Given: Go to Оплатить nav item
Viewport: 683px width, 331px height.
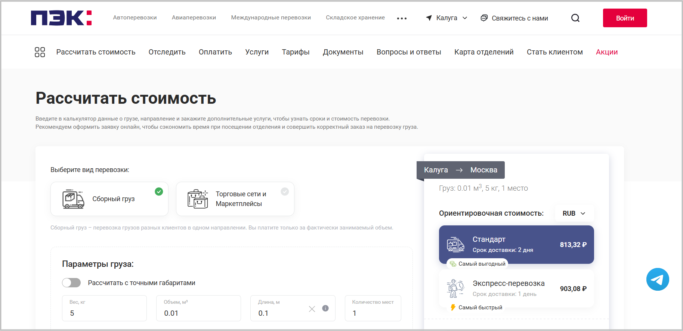Looking at the screenshot, I should [x=215, y=52].
